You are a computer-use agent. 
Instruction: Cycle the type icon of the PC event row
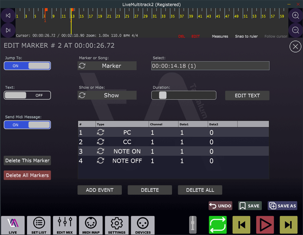coord(100,132)
